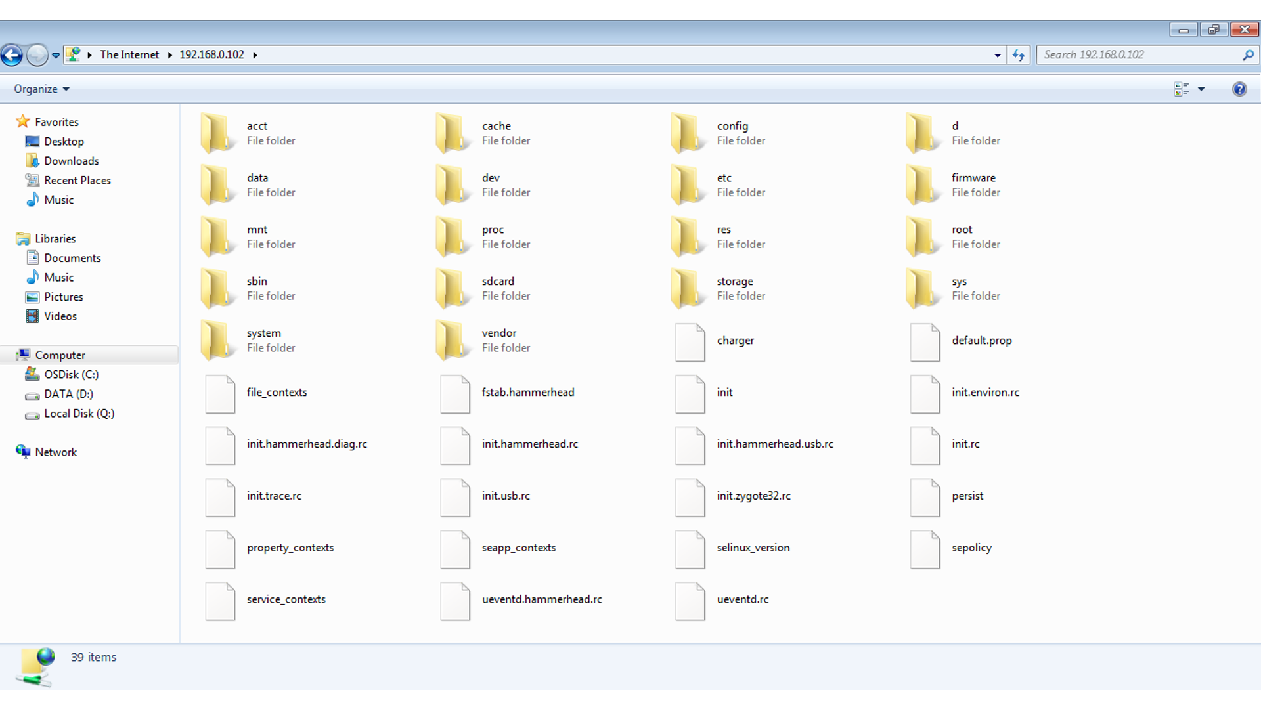The image size is (1261, 709).
Task: Expand the breadcrumb arrow after 192.168.0.102
Action: tap(255, 55)
